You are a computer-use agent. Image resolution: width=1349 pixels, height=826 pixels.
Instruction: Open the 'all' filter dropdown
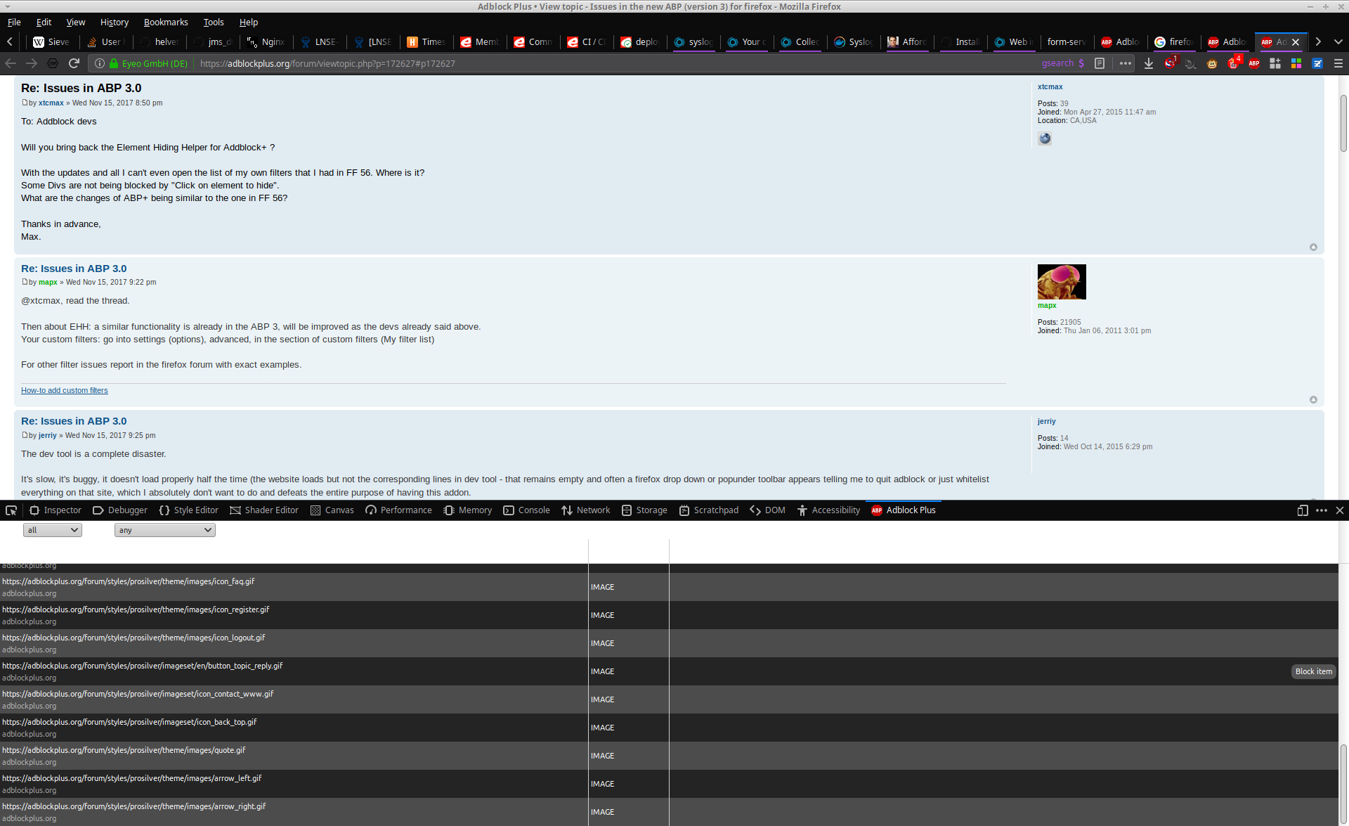point(53,530)
